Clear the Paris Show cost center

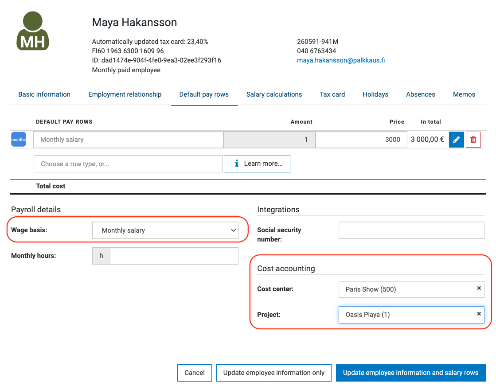tap(479, 289)
